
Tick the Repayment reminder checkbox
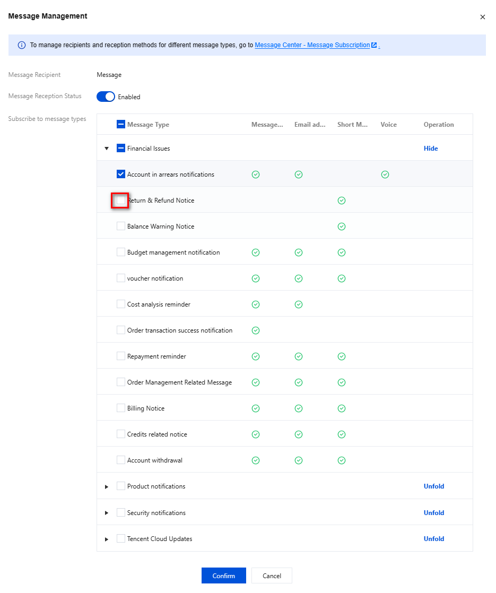[x=121, y=356]
